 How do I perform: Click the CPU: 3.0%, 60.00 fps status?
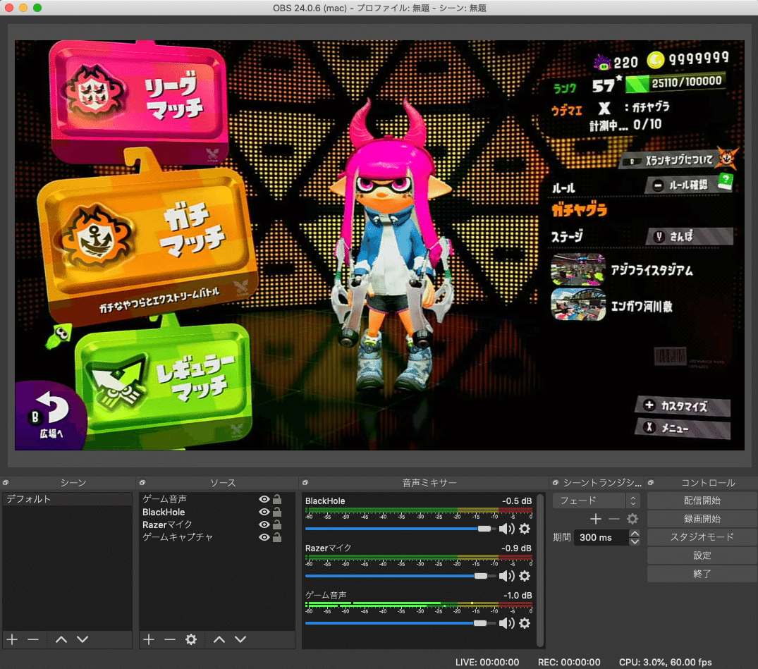click(665, 662)
